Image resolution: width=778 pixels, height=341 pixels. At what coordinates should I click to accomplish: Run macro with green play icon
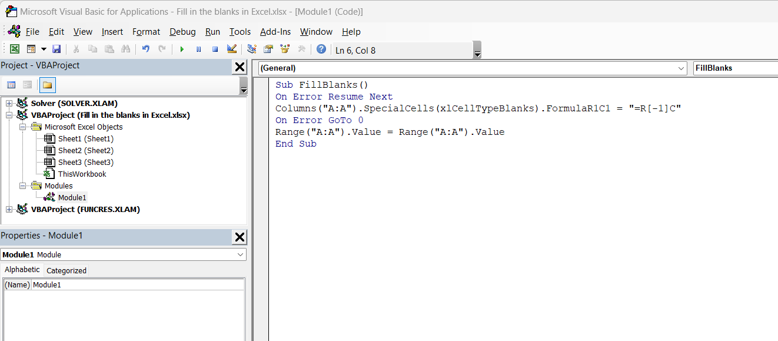click(182, 49)
